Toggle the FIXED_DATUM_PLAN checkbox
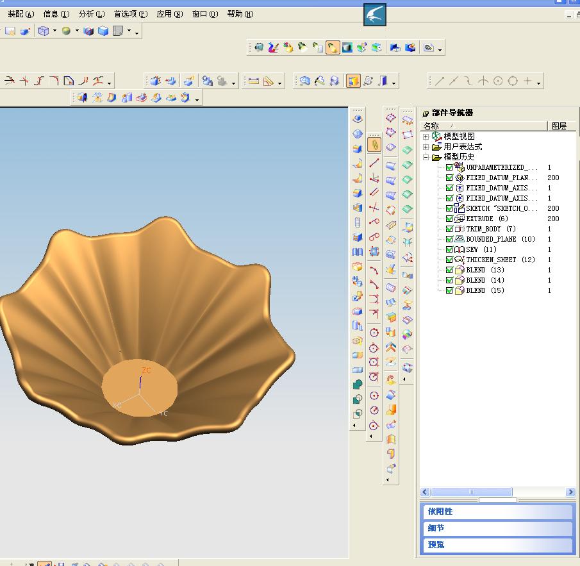This screenshot has height=566, width=580. [x=449, y=178]
